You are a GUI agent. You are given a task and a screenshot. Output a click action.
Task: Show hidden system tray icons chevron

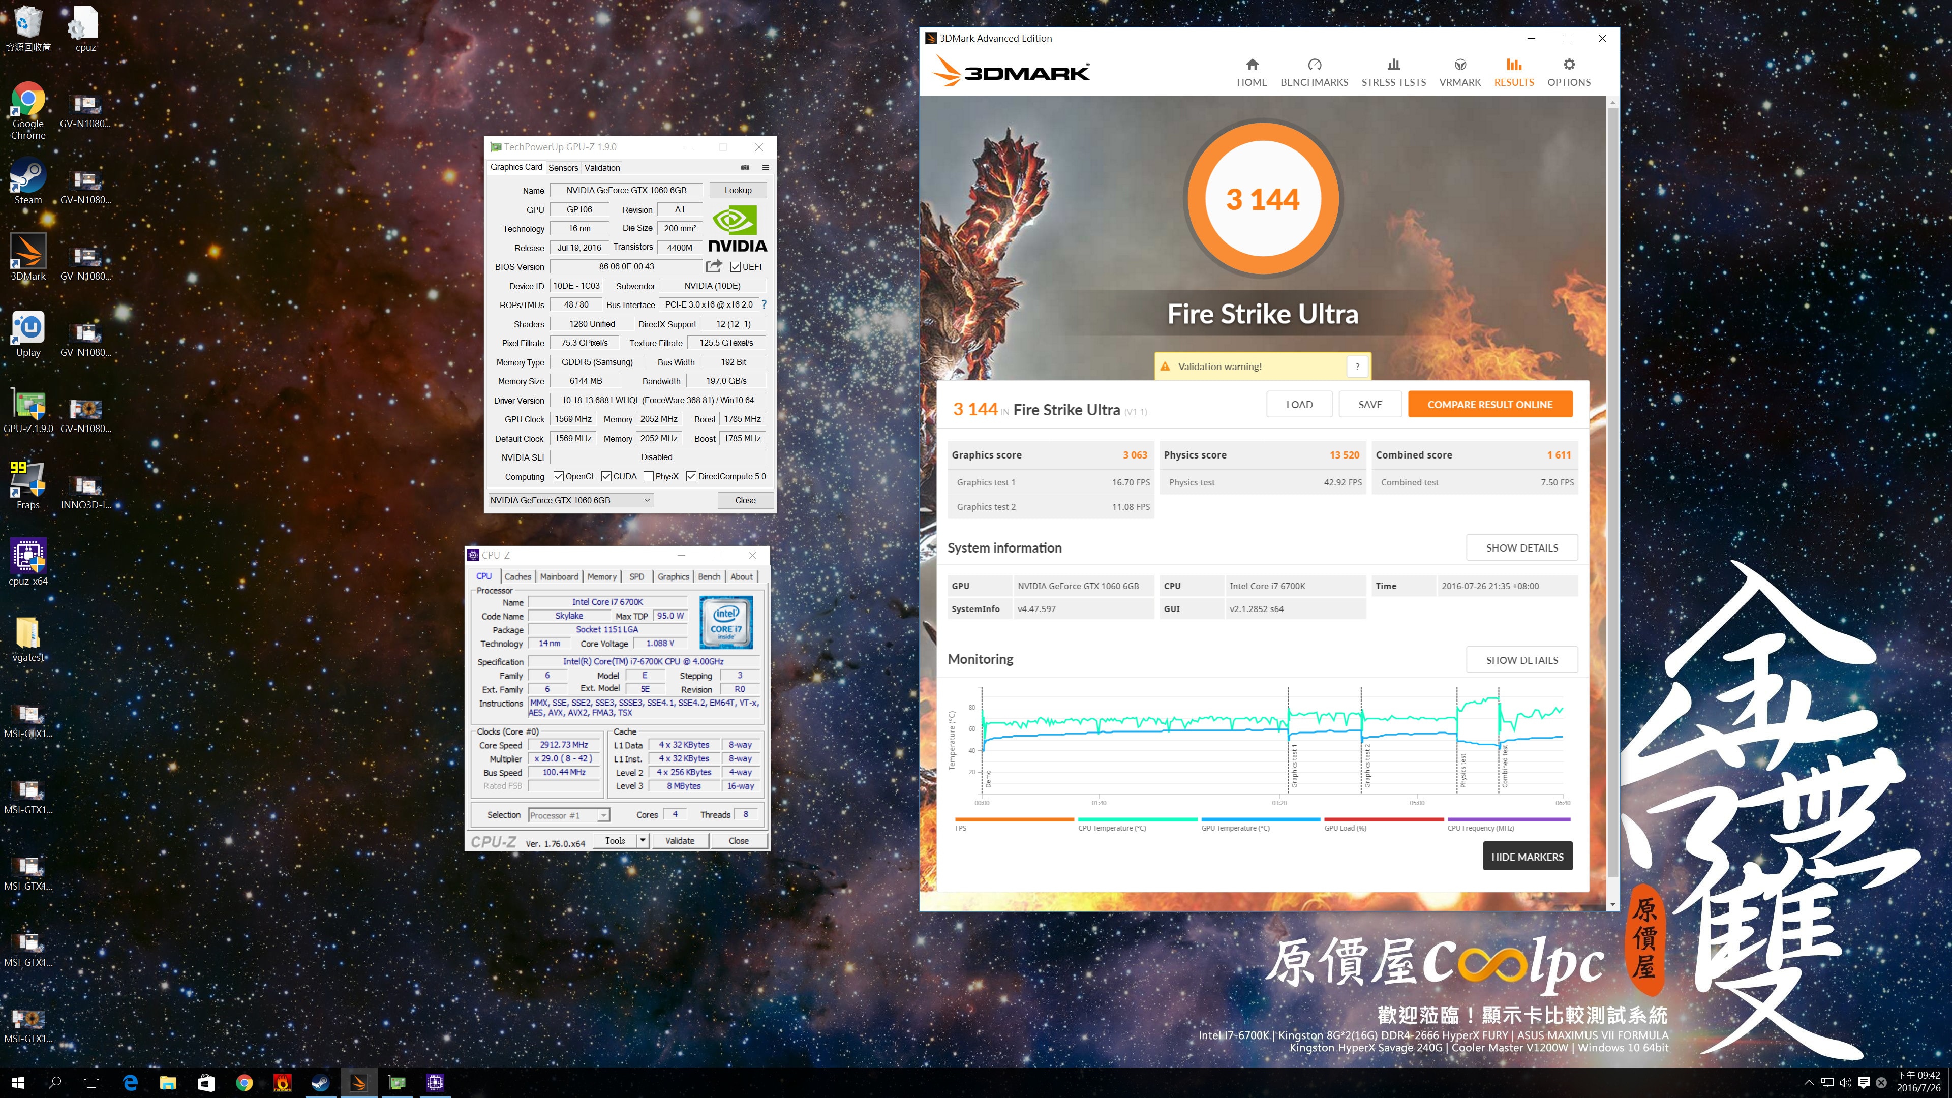(x=1809, y=1083)
